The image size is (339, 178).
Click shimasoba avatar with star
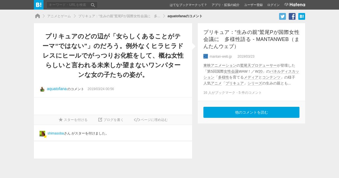click(x=43, y=134)
